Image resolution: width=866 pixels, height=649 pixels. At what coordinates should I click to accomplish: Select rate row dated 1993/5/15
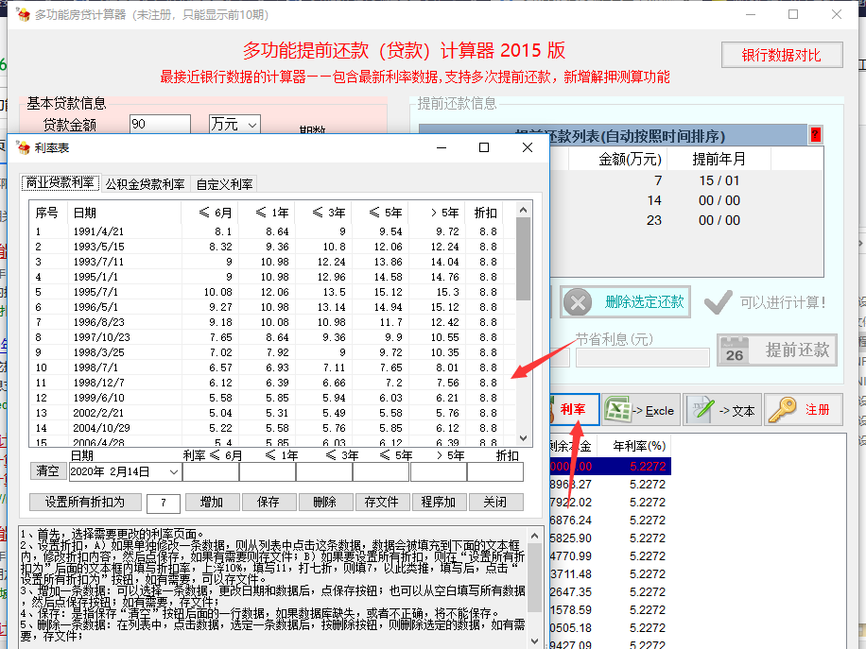tap(272, 247)
